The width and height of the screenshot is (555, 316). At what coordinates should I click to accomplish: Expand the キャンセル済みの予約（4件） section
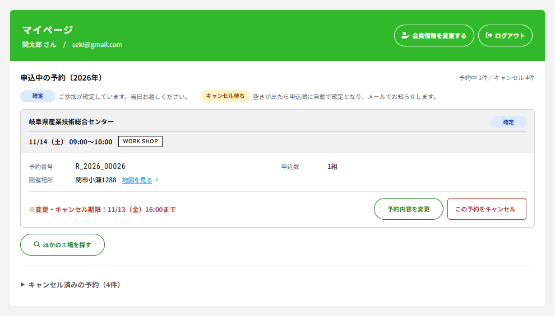pyautogui.click(x=71, y=285)
